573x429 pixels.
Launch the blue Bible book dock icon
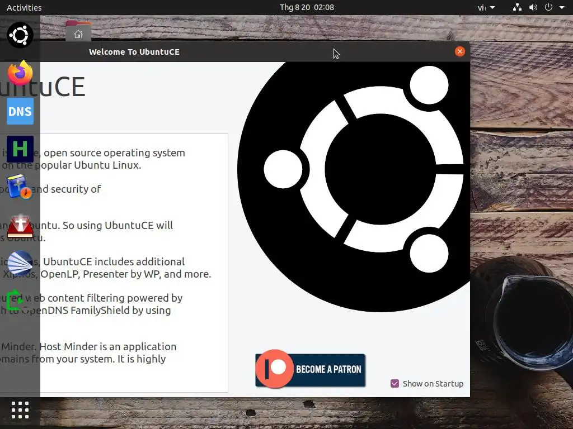click(20, 187)
